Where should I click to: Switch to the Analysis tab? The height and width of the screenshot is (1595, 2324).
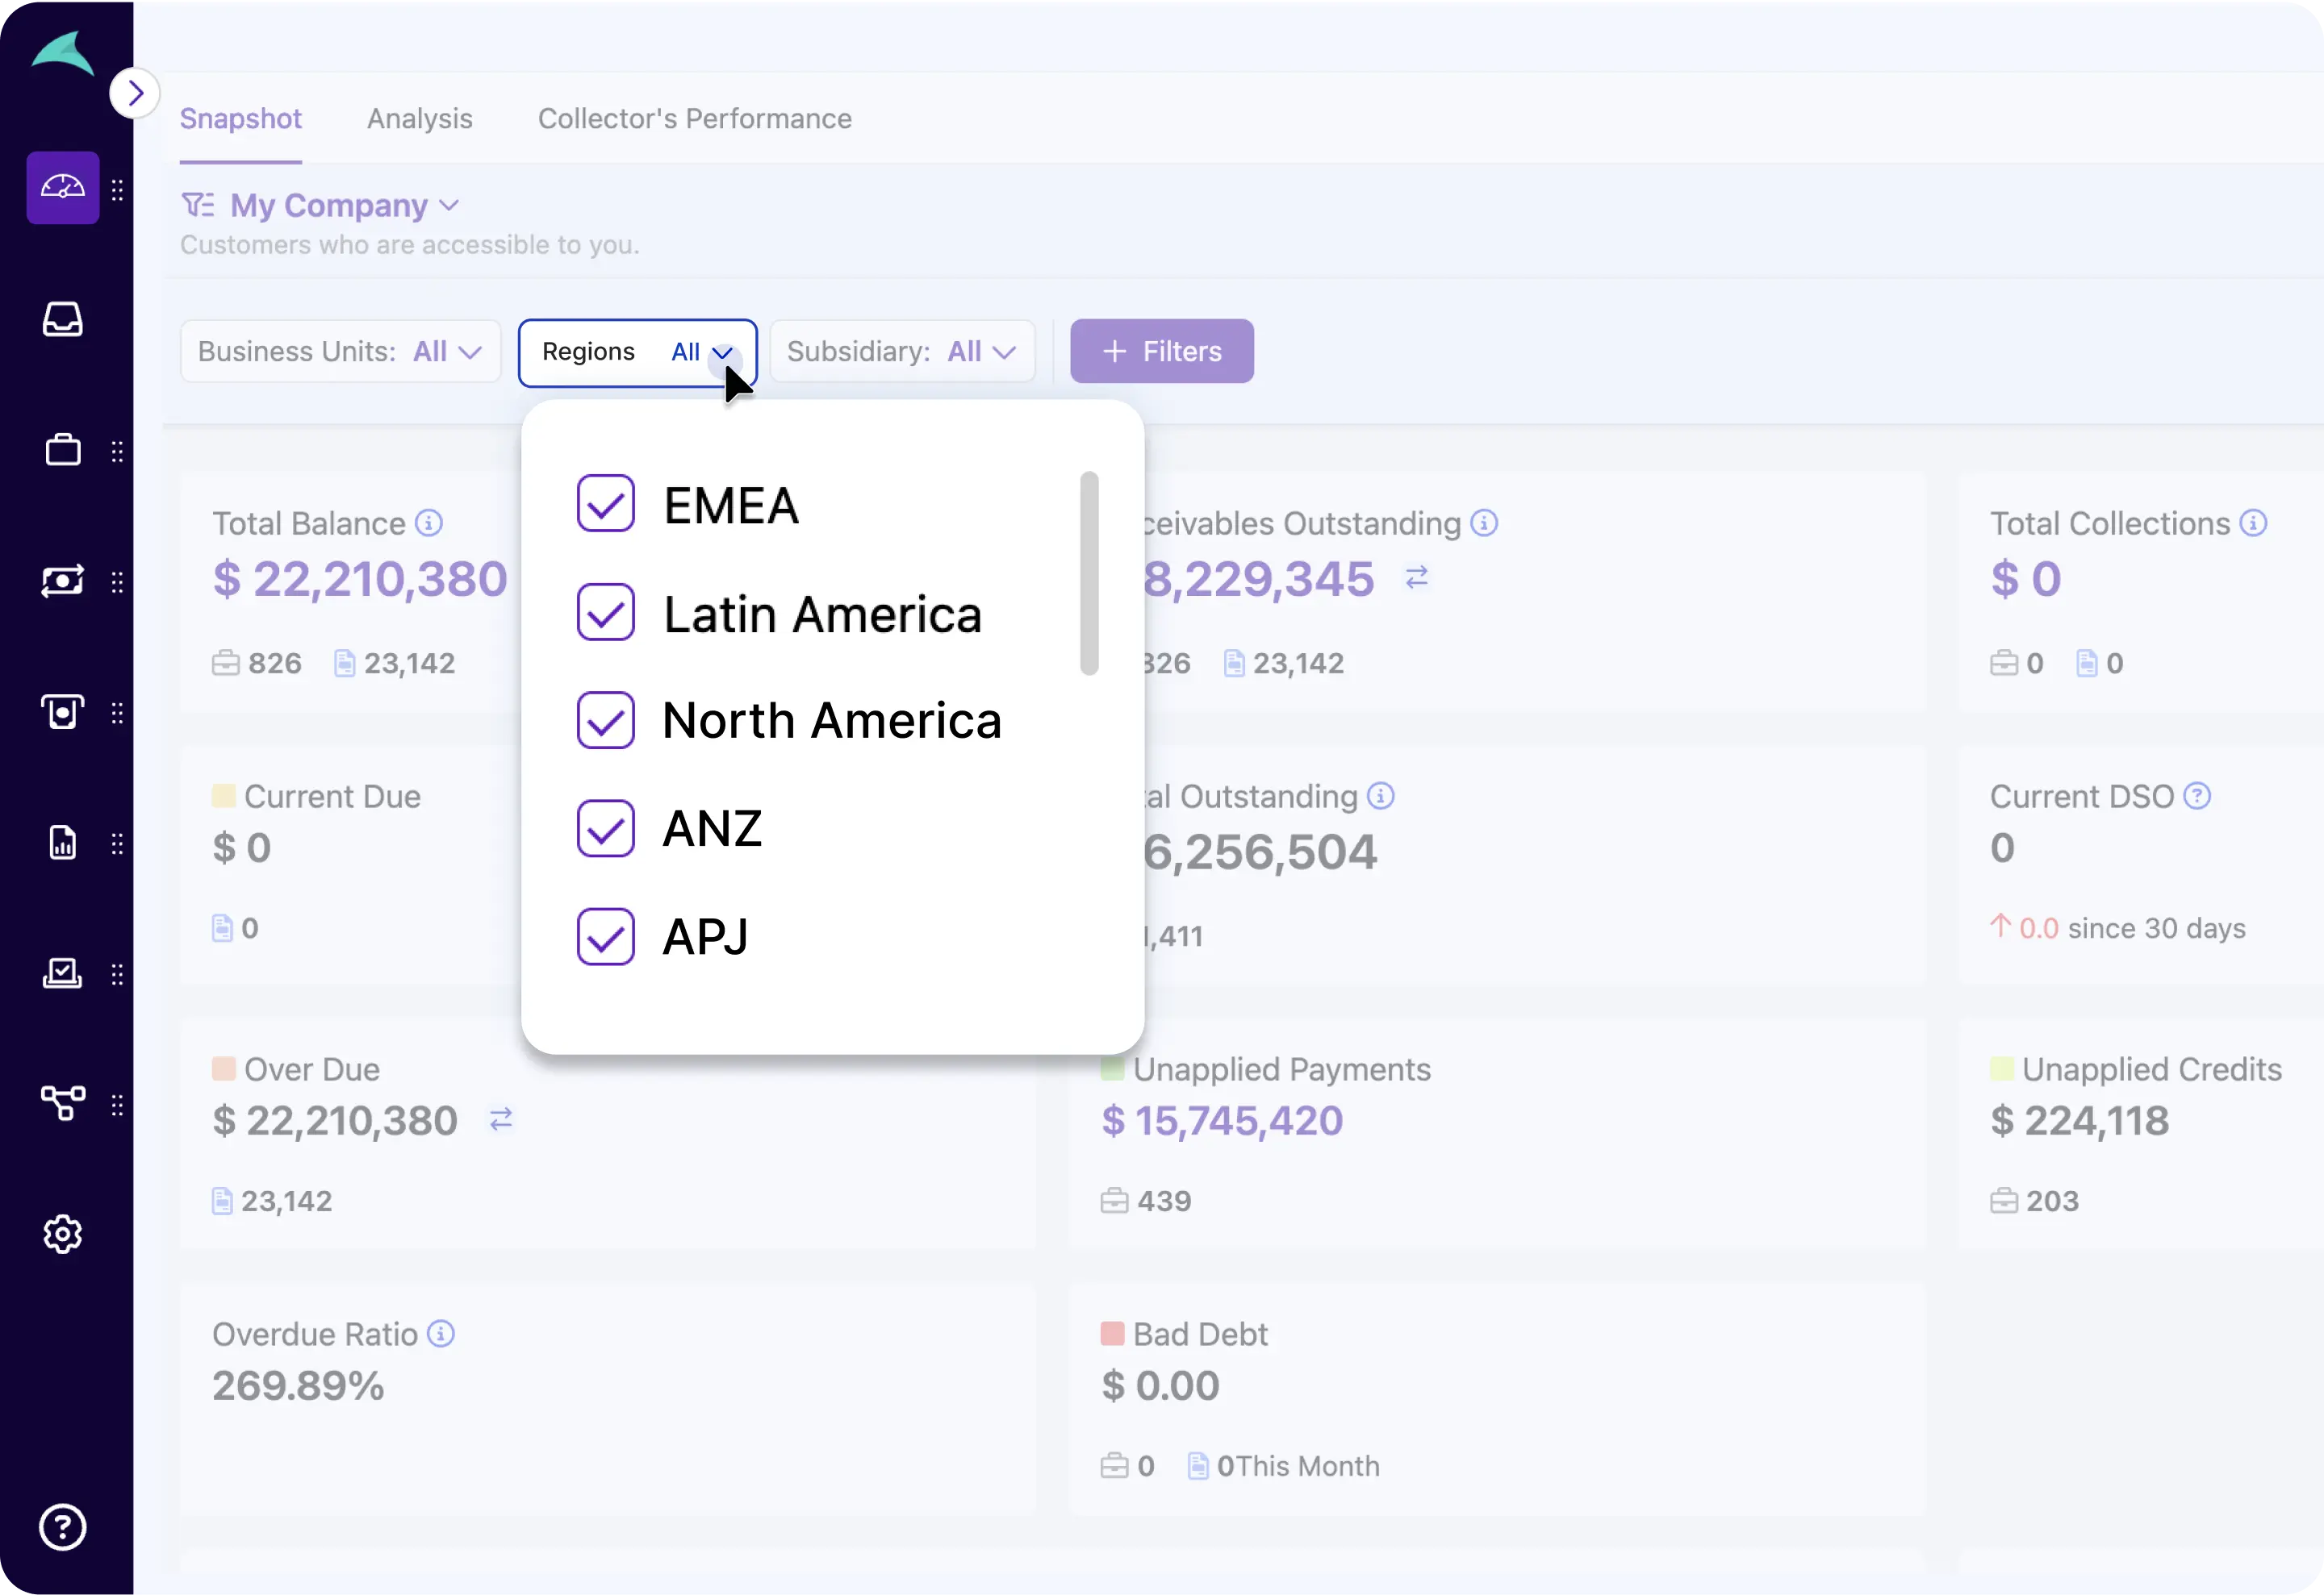(x=419, y=119)
